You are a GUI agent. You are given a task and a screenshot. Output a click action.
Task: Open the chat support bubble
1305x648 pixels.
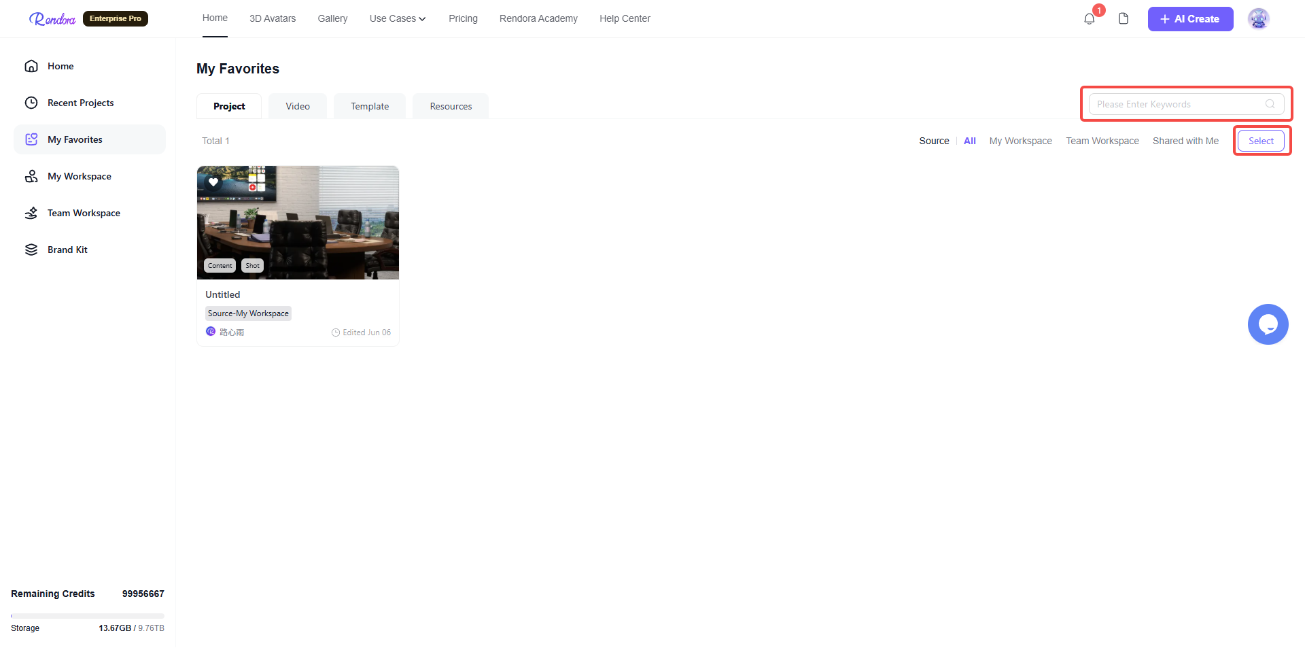tap(1268, 324)
